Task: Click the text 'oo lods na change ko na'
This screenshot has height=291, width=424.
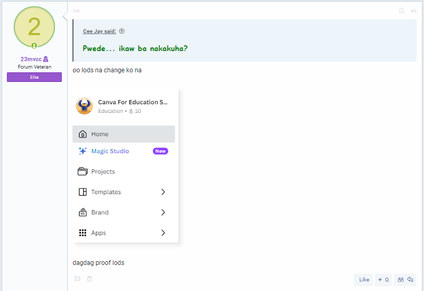Action: click(x=107, y=70)
